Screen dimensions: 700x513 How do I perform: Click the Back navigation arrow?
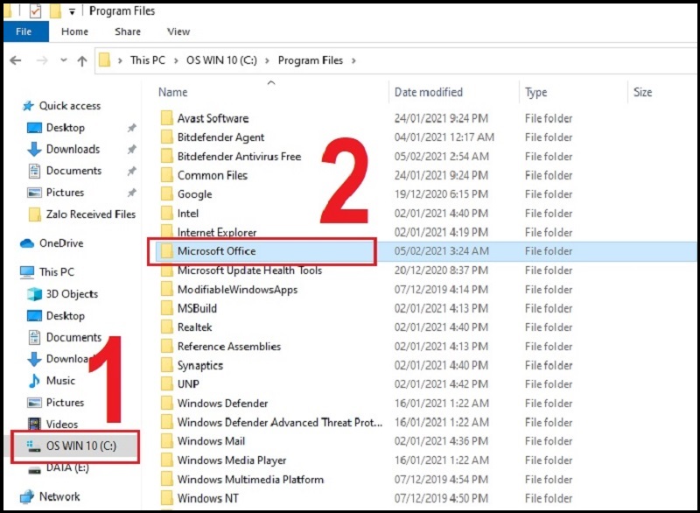pyautogui.click(x=16, y=60)
